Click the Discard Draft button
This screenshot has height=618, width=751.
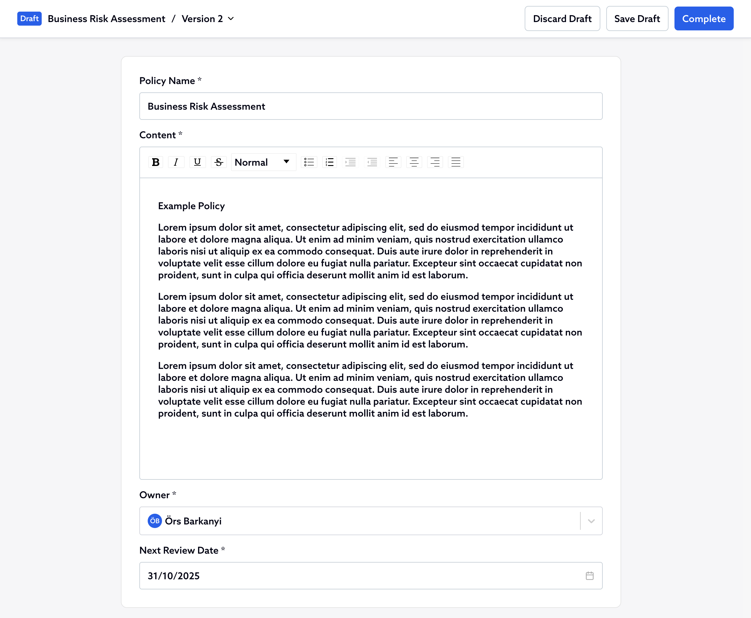tap(562, 18)
